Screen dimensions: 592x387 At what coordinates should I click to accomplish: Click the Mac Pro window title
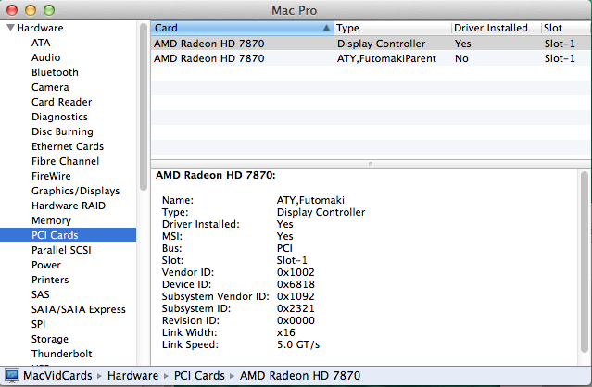294,10
